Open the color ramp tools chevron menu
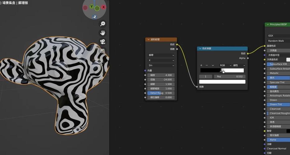This screenshot has width=290, height=155. tap(213, 65)
